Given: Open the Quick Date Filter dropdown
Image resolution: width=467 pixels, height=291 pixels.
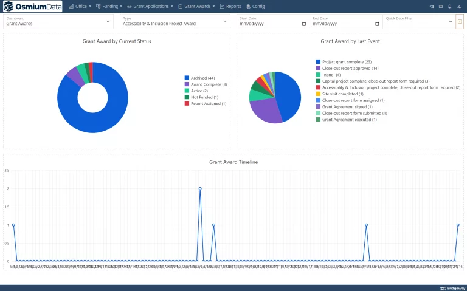Looking at the screenshot, I should click(x=419, y=22).
